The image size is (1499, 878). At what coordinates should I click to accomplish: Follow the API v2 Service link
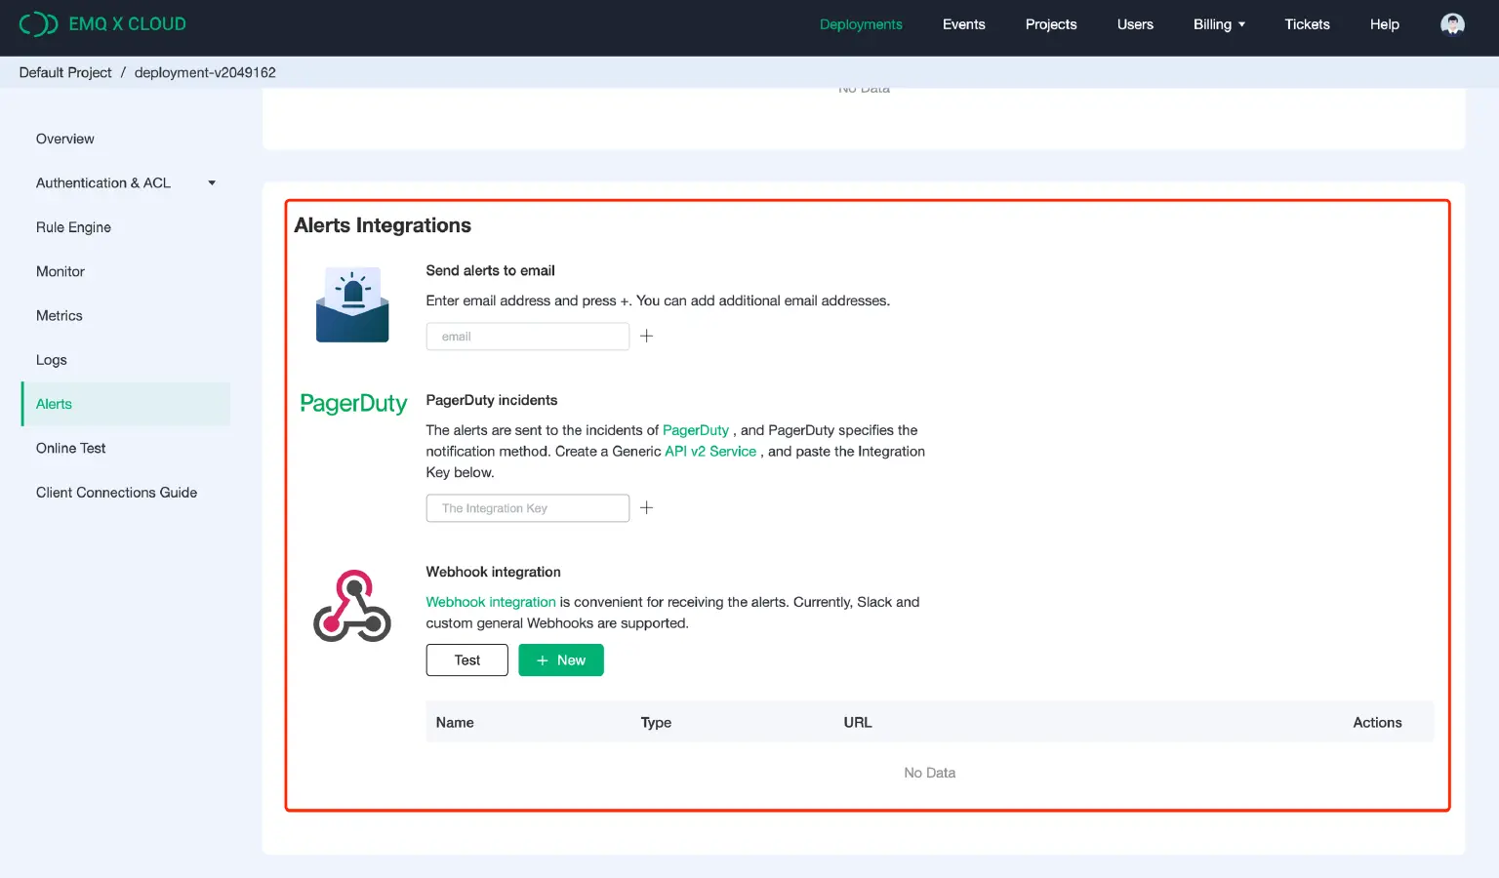pyautogui.click(x=709, y=451)
